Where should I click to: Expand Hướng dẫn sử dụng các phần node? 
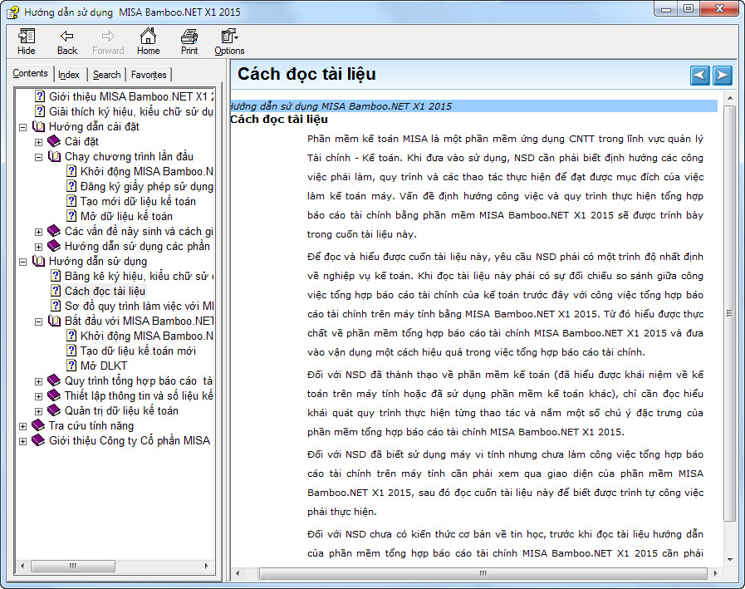click(38, 248)
